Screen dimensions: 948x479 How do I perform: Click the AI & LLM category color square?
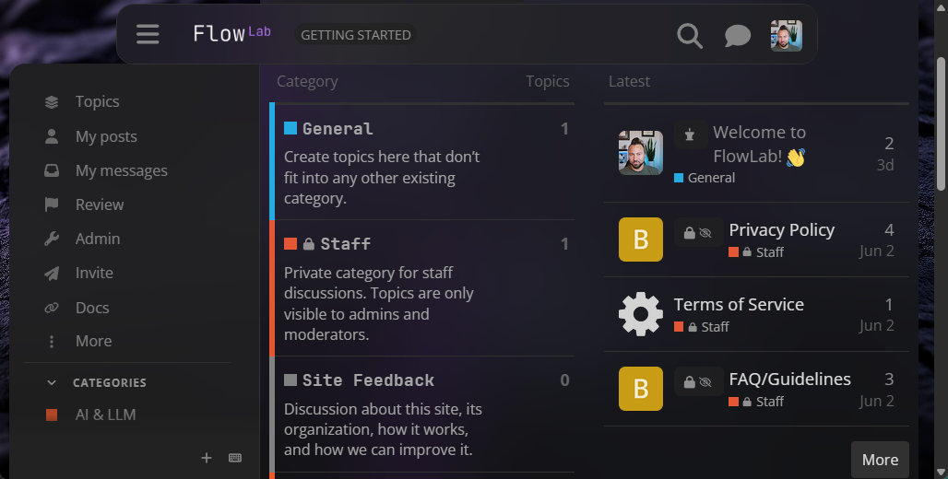tap(52, 415)
